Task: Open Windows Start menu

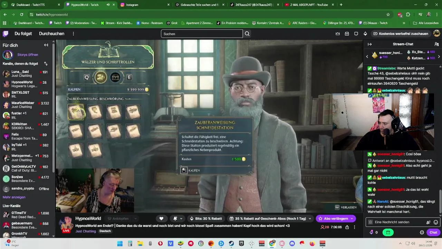Action: (120, 243)
